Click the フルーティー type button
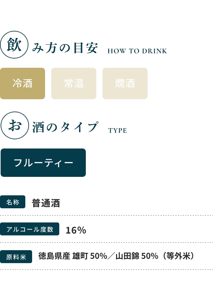 click(43, 163)
